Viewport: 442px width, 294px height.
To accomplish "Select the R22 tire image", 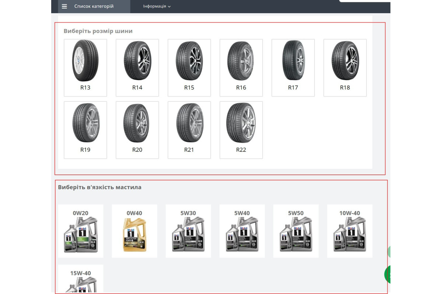I will point(241,123).
